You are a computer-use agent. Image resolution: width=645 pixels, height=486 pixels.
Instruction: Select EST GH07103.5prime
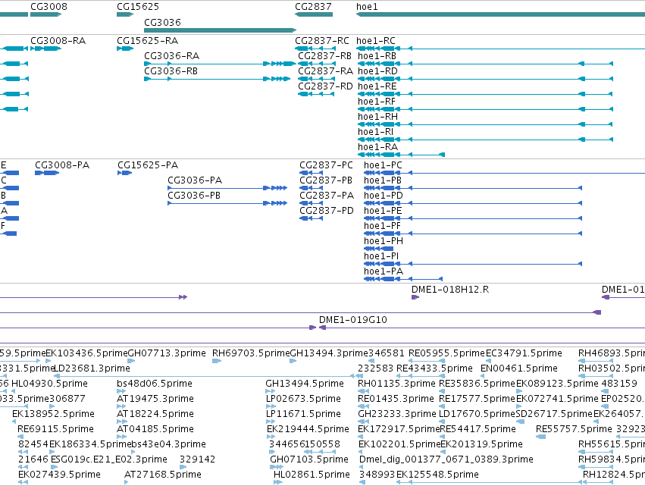(x=309, y=459)
